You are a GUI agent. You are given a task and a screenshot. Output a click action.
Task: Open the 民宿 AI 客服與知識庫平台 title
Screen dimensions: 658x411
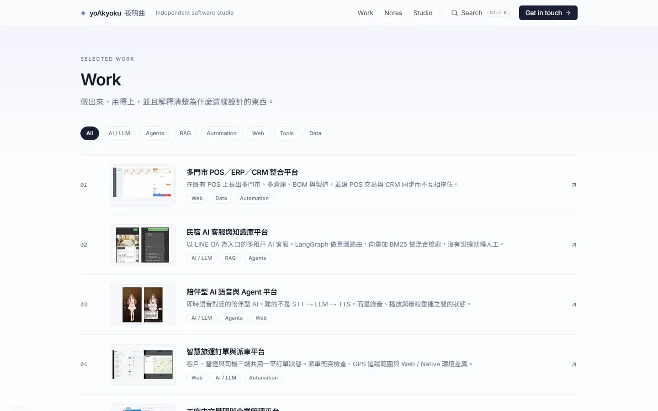[x=227, y=232]
